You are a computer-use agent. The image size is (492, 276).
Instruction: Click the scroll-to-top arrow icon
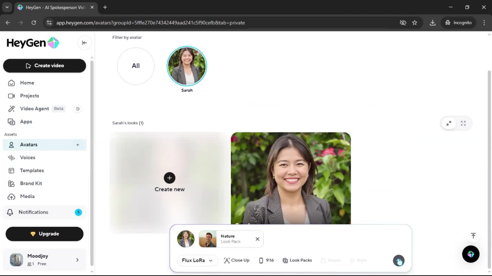coord(473,236)
